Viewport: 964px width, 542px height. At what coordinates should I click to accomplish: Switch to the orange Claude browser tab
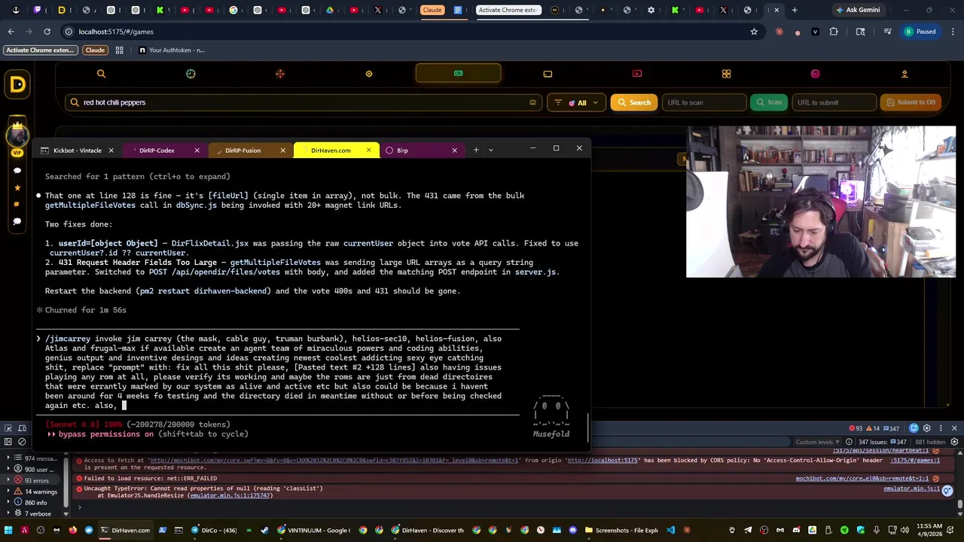[432, 10]
